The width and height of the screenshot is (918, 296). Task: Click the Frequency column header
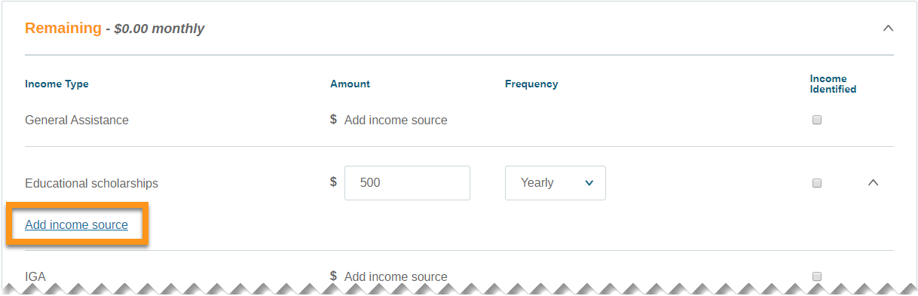[531, 84]
